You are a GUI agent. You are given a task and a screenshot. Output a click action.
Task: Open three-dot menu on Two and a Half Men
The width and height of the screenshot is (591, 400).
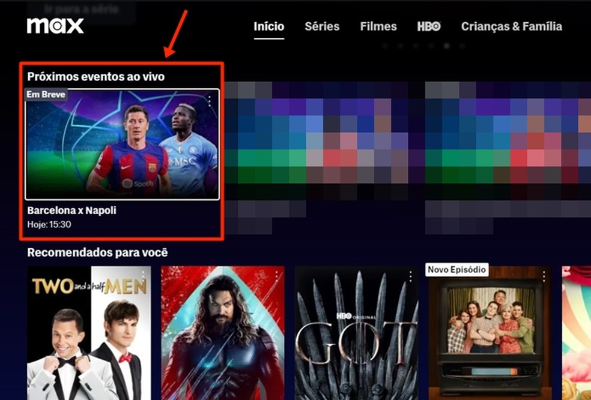coord(143,276)
